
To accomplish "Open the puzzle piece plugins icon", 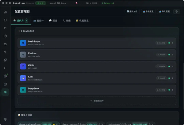I will point(5,60).
